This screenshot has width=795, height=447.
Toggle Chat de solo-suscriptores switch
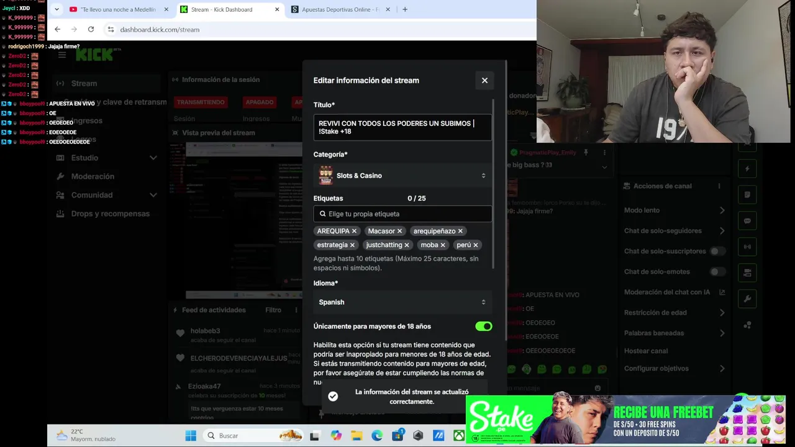(x=718, y=251)
